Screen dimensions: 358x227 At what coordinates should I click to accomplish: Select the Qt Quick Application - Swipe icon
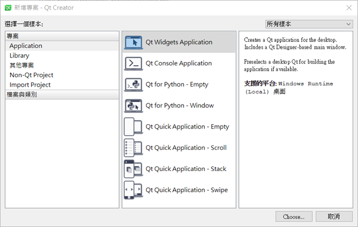(x=133, y=190)
